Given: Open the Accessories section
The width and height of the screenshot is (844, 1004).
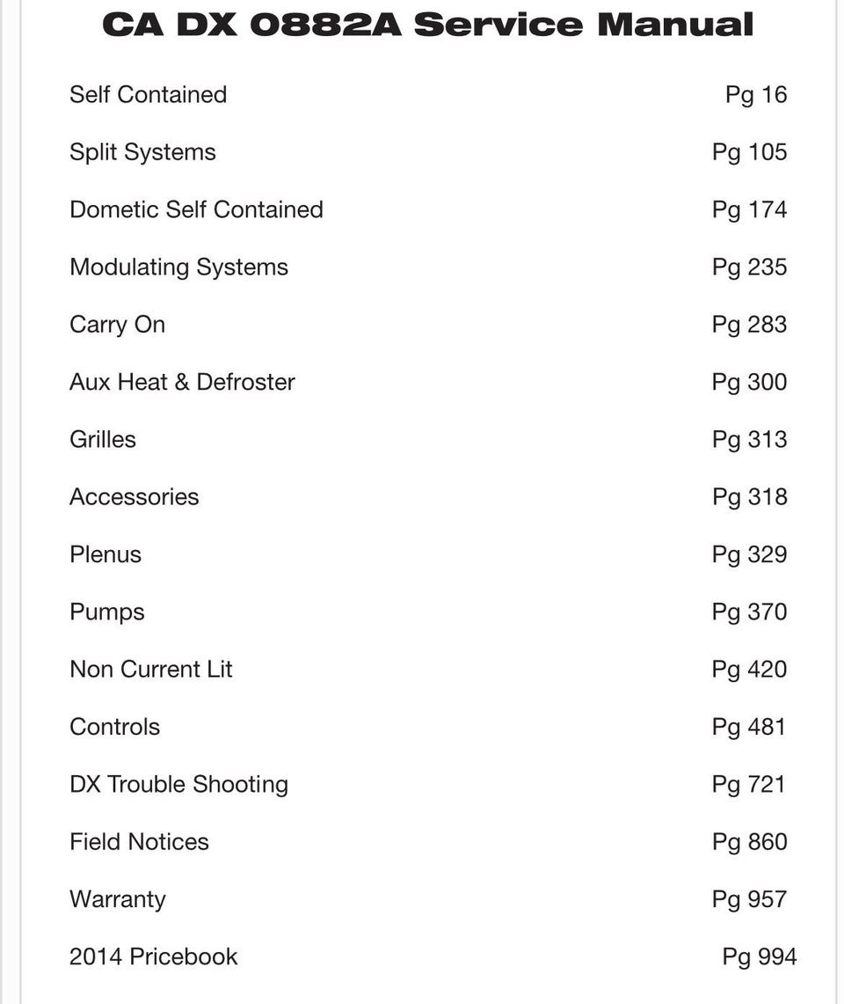Looking at the screenshot, I should coord(135,497).
